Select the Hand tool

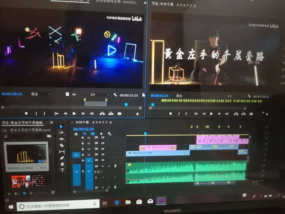[62, 164]
